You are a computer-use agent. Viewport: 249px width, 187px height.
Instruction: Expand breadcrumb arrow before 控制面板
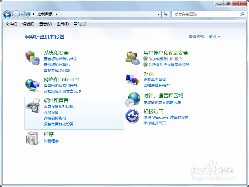tap(34, 14)
